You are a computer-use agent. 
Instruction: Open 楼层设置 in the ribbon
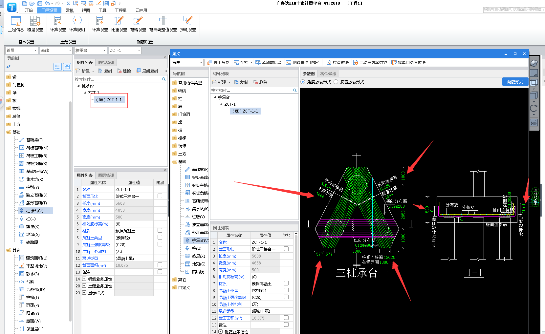[35, 24]
